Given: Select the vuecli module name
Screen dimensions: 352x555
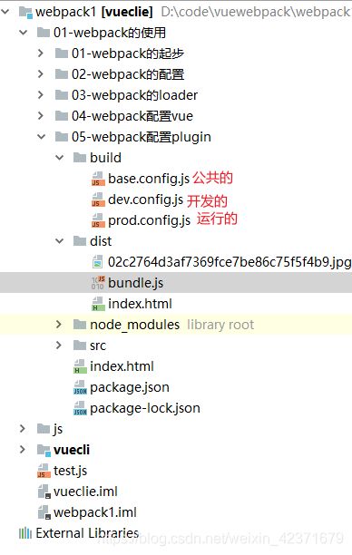Looking at the screenshot, I should (x=72, y=450).
